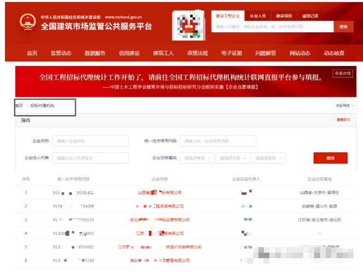363x273 pixels.
Task: Click region 安徽省-黄山市-歙县 in row 2
Action: [x=320, y=206]
